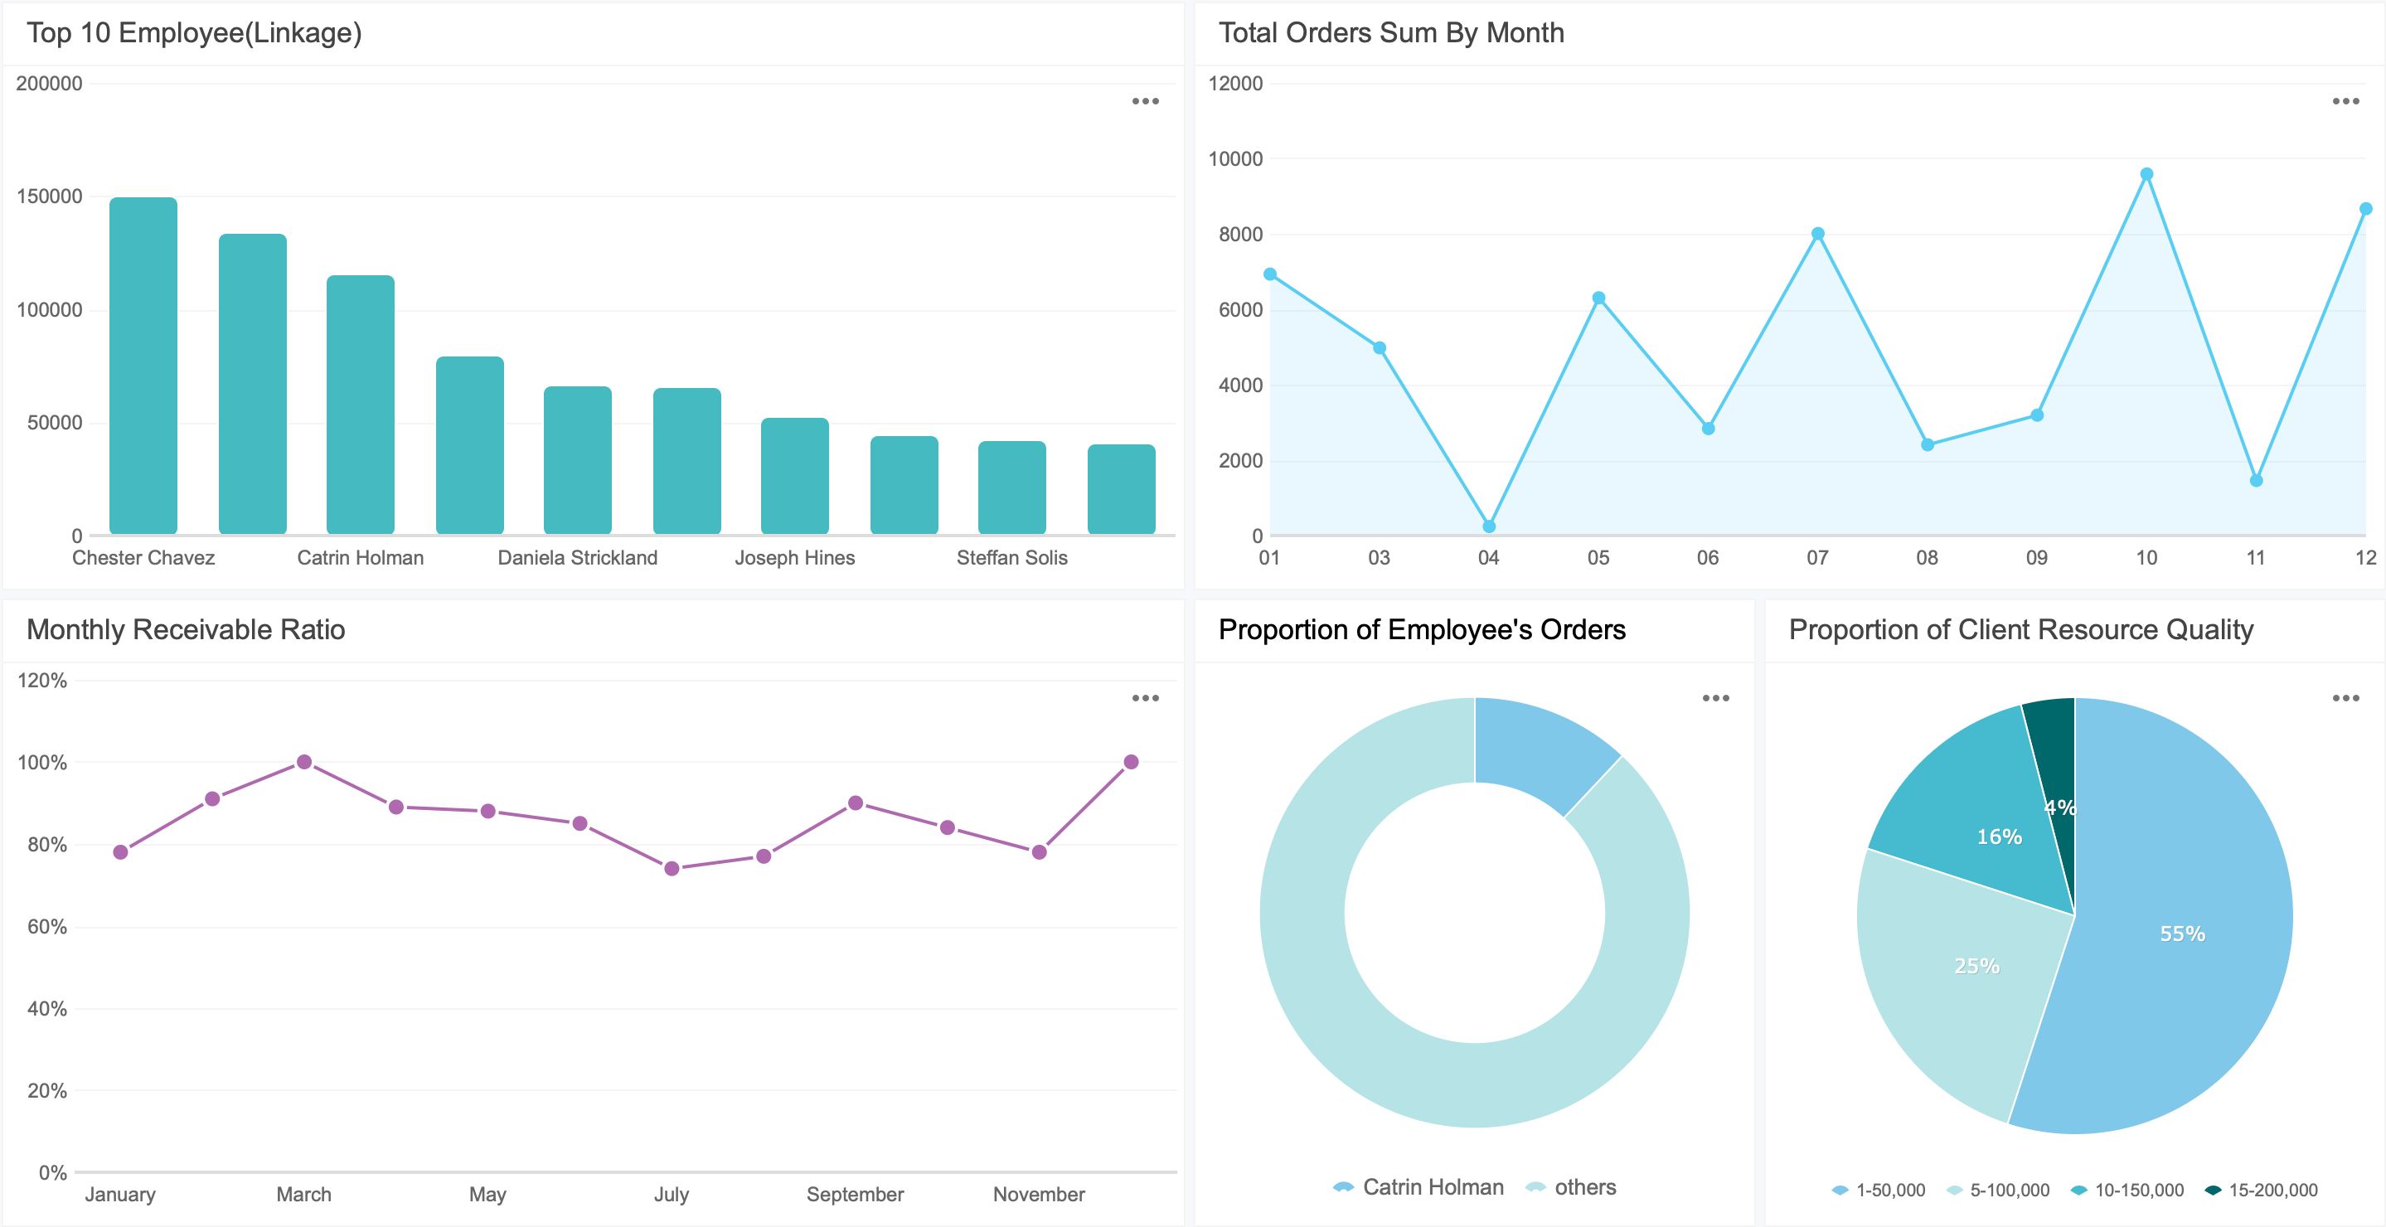2386x1227 pixels.
Task: Click the 'Chester Chavez' axis label
Action: tap(143, 557)
